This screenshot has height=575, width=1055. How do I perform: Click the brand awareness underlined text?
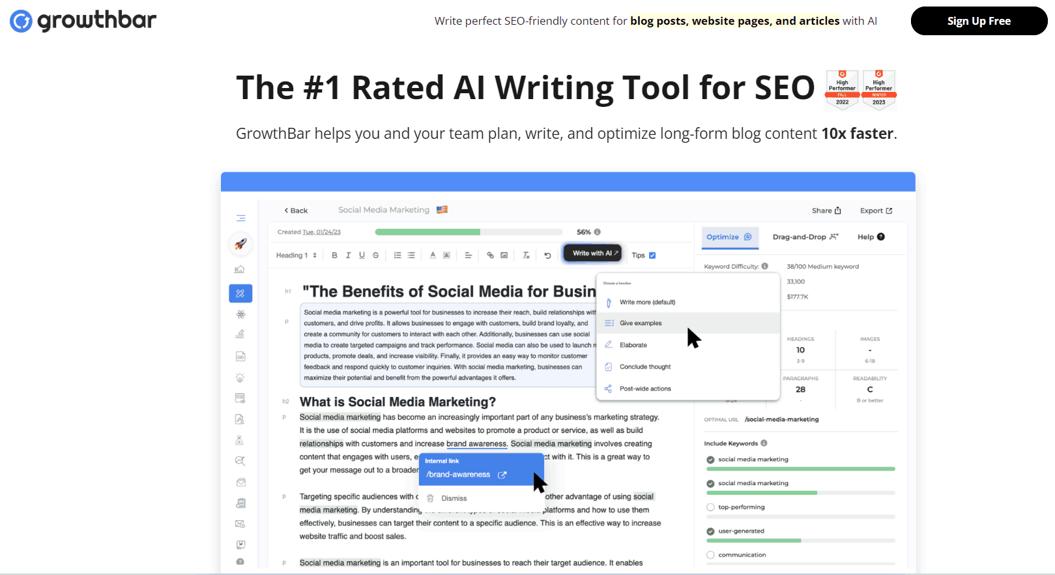[x=476, y=444]
